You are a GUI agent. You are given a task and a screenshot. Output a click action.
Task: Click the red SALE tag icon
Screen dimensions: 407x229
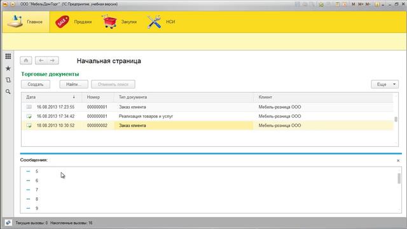62,22
